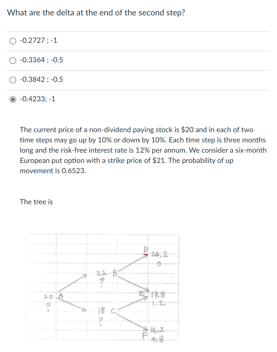The width and height of the screenshot is (277, 352).
Task: Select the answer option -0.4233; -1
Action: pos(13,99)
